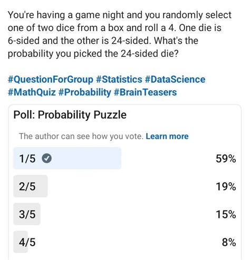The width and height of the screenshot is (250, 260).
Task: Open the Learn more link
Action: click(167, 136)
